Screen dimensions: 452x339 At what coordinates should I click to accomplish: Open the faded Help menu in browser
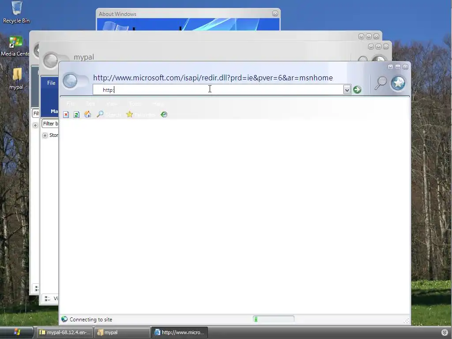point(158,104)
